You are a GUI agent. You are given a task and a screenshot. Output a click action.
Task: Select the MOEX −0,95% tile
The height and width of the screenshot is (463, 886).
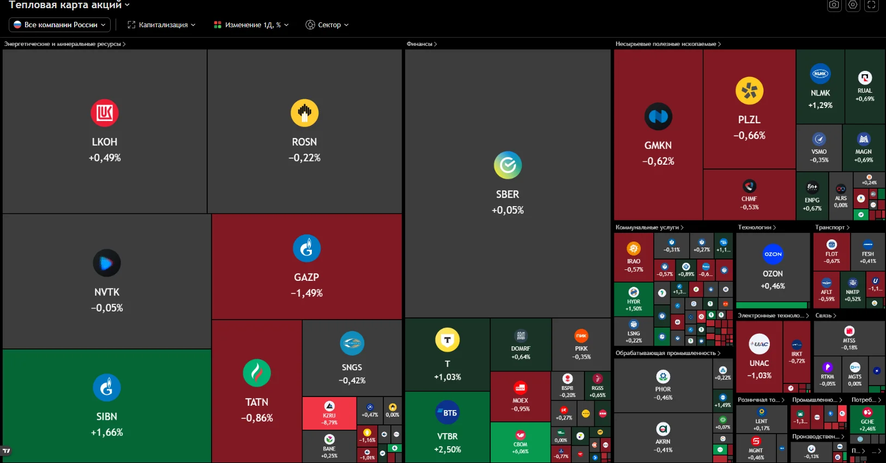[520, 396]
